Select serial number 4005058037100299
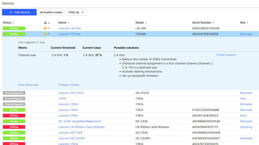259x145 pixels. [x=206, y=28]
